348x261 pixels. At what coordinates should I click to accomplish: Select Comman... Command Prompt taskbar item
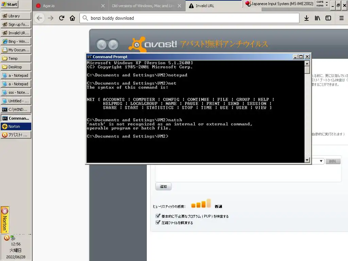tap(16, 118)
